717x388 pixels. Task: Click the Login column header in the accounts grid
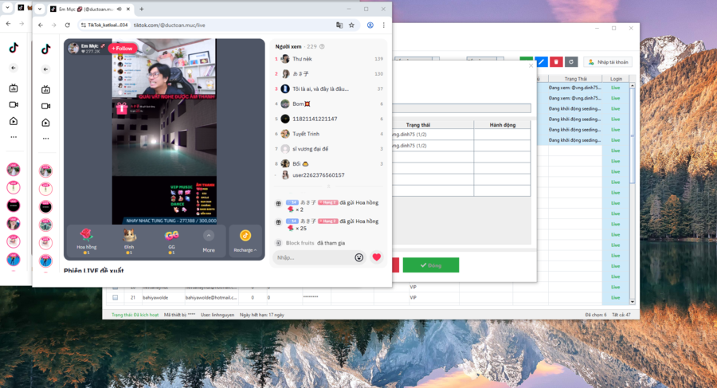pyautogui.click(x=616, y=79)
